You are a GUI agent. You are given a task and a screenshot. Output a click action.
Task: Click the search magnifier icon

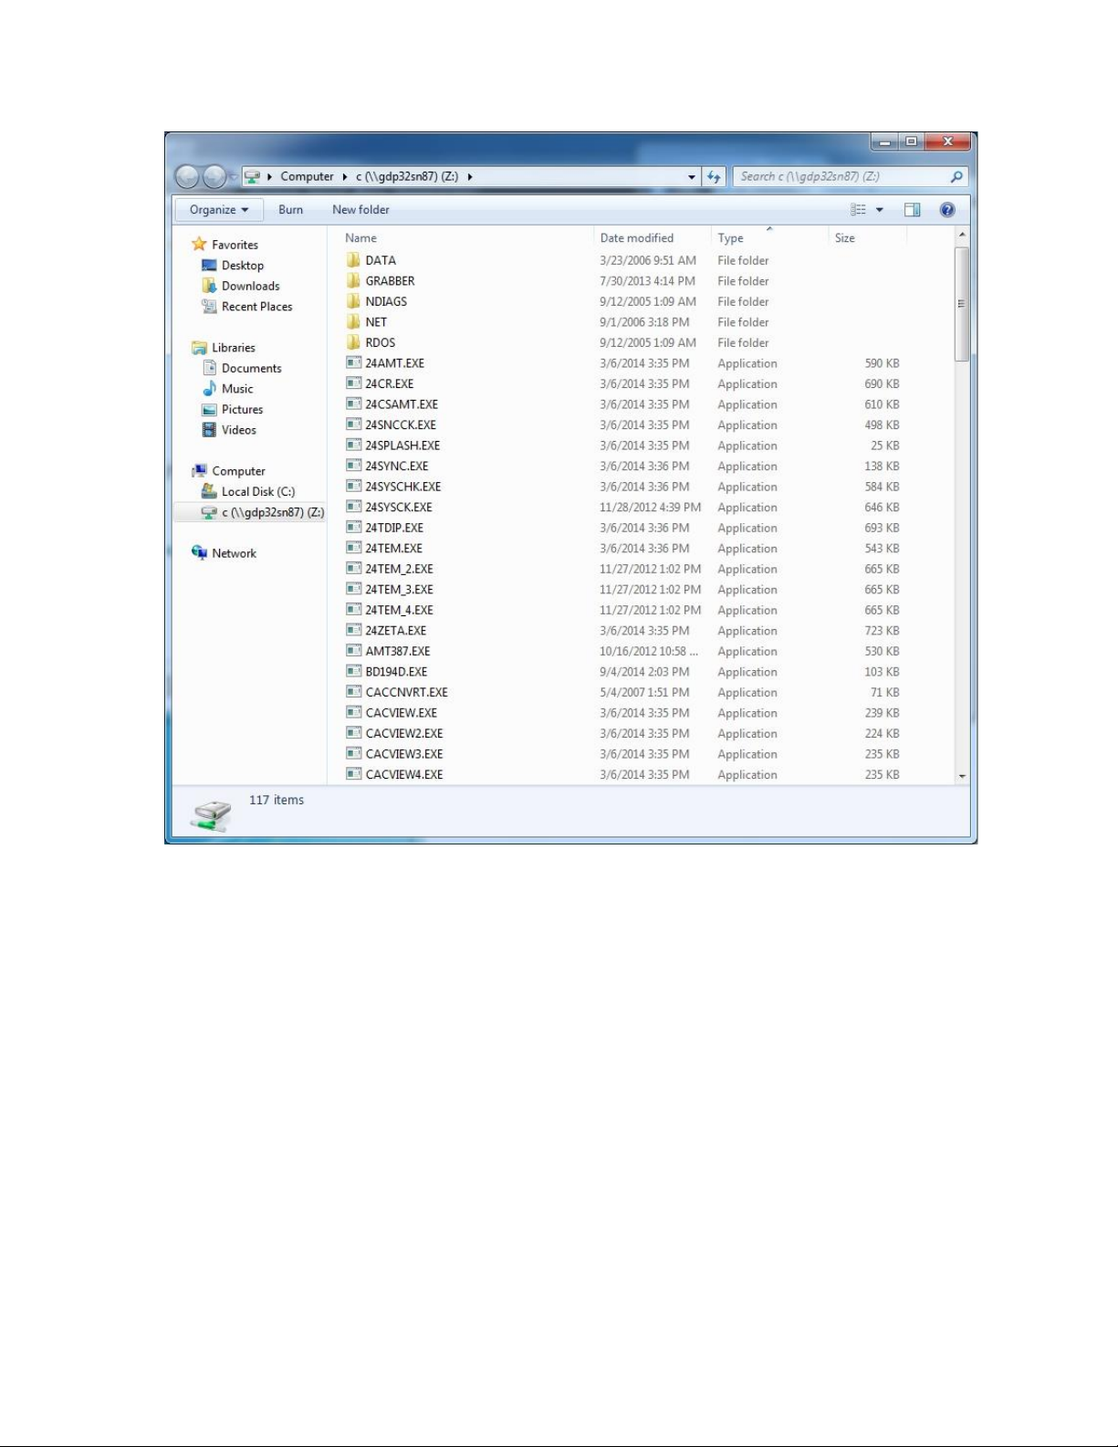tap(956, 177)
